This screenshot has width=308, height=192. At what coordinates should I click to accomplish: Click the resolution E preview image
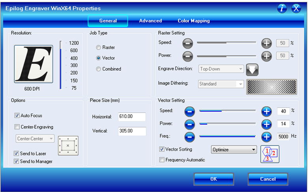pyautogui.click(x=34, y=64)
